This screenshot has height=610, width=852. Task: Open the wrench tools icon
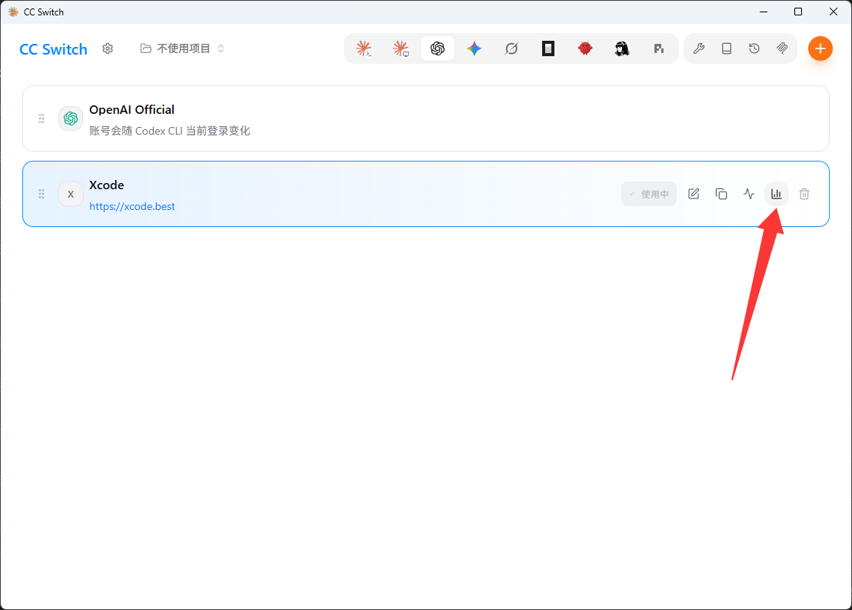[x=699, y=49]
